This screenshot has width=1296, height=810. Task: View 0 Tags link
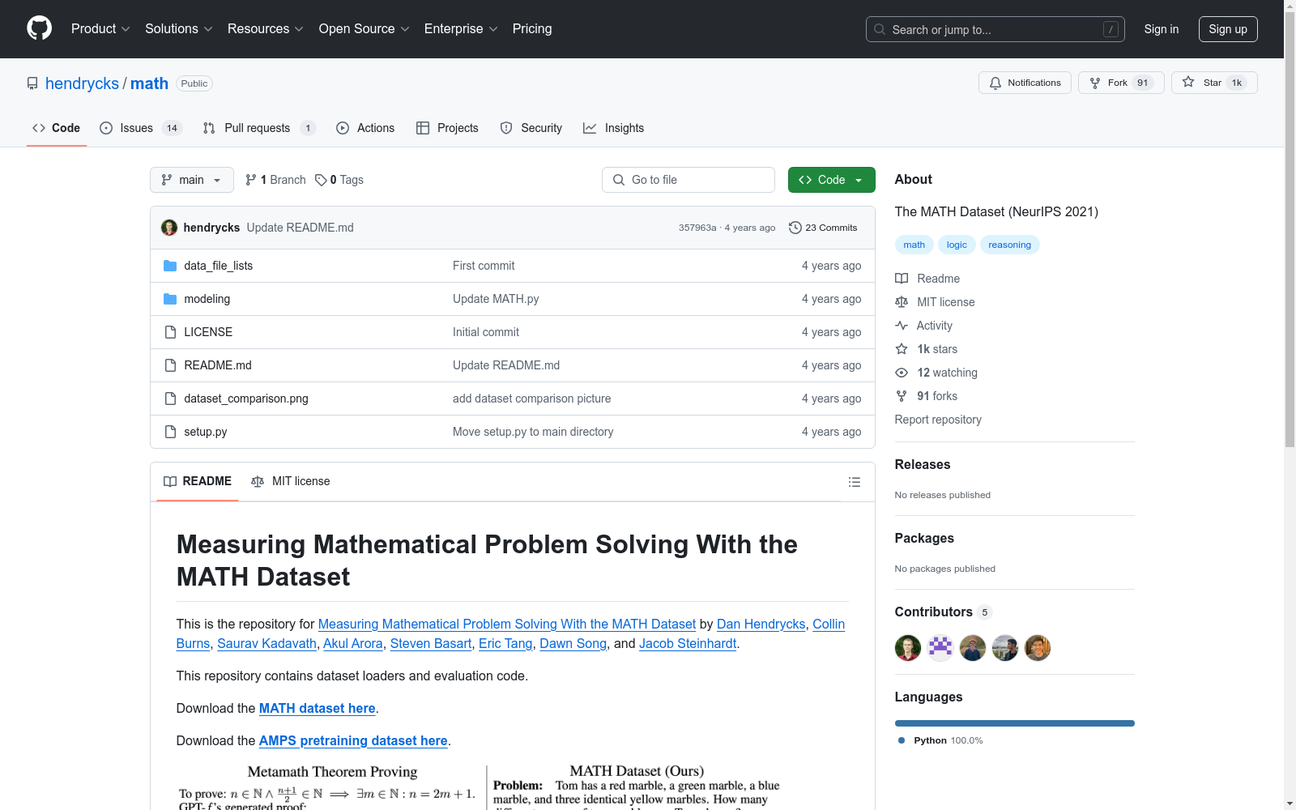tap(339, 180)
